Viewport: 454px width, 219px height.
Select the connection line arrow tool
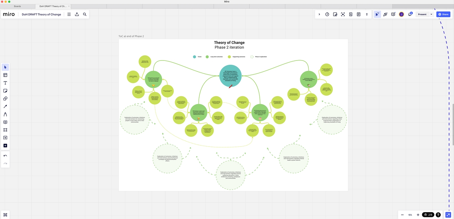coord(5,106)
